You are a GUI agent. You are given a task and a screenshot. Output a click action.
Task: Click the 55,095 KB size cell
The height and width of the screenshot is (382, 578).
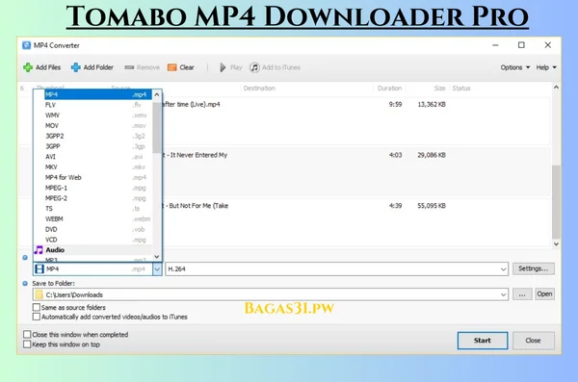pyautogui.click(x=432, y=206)
